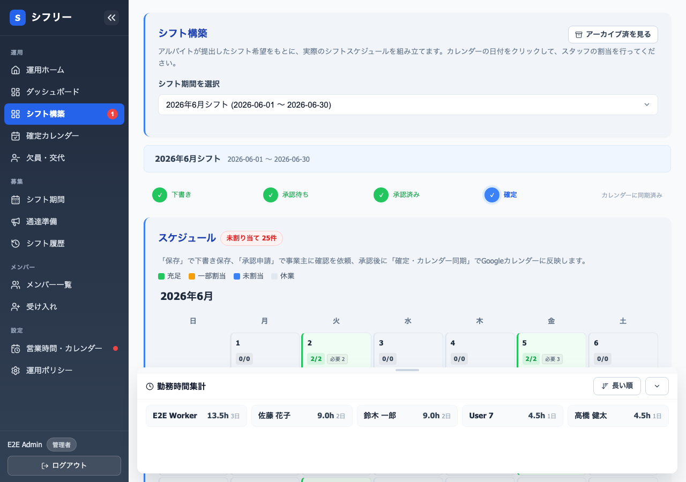686x482 pixels.
Task: Select June 1 calendar cell
Action: pos(265,350)
